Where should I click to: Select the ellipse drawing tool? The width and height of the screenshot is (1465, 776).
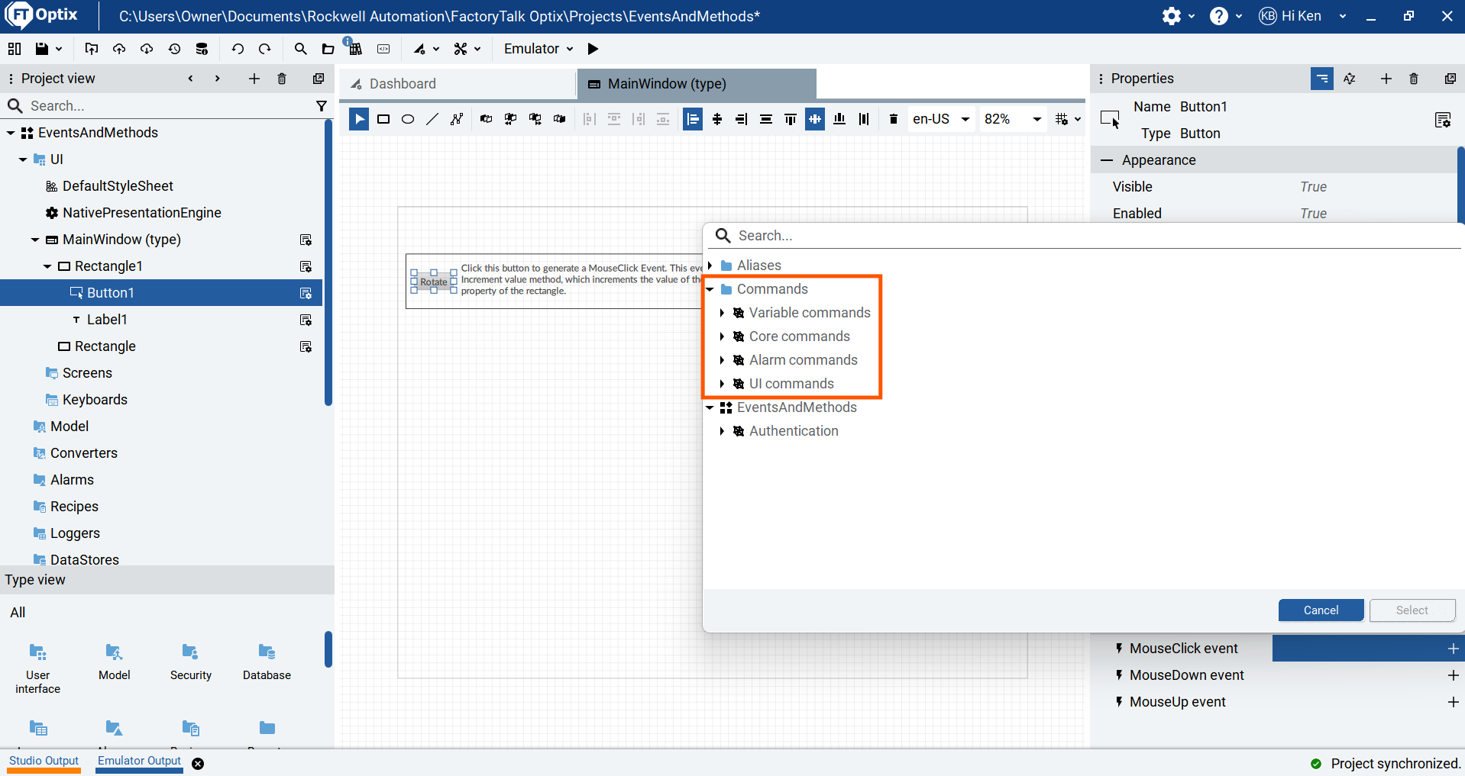tap(408, 119)
